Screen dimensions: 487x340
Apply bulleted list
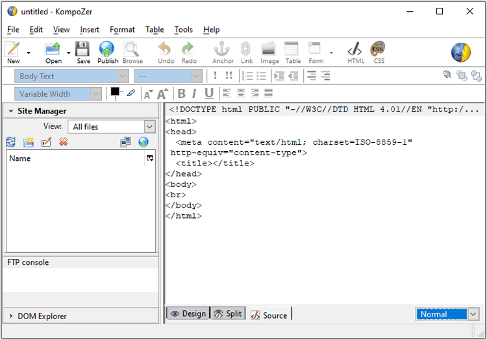point(261,76)
